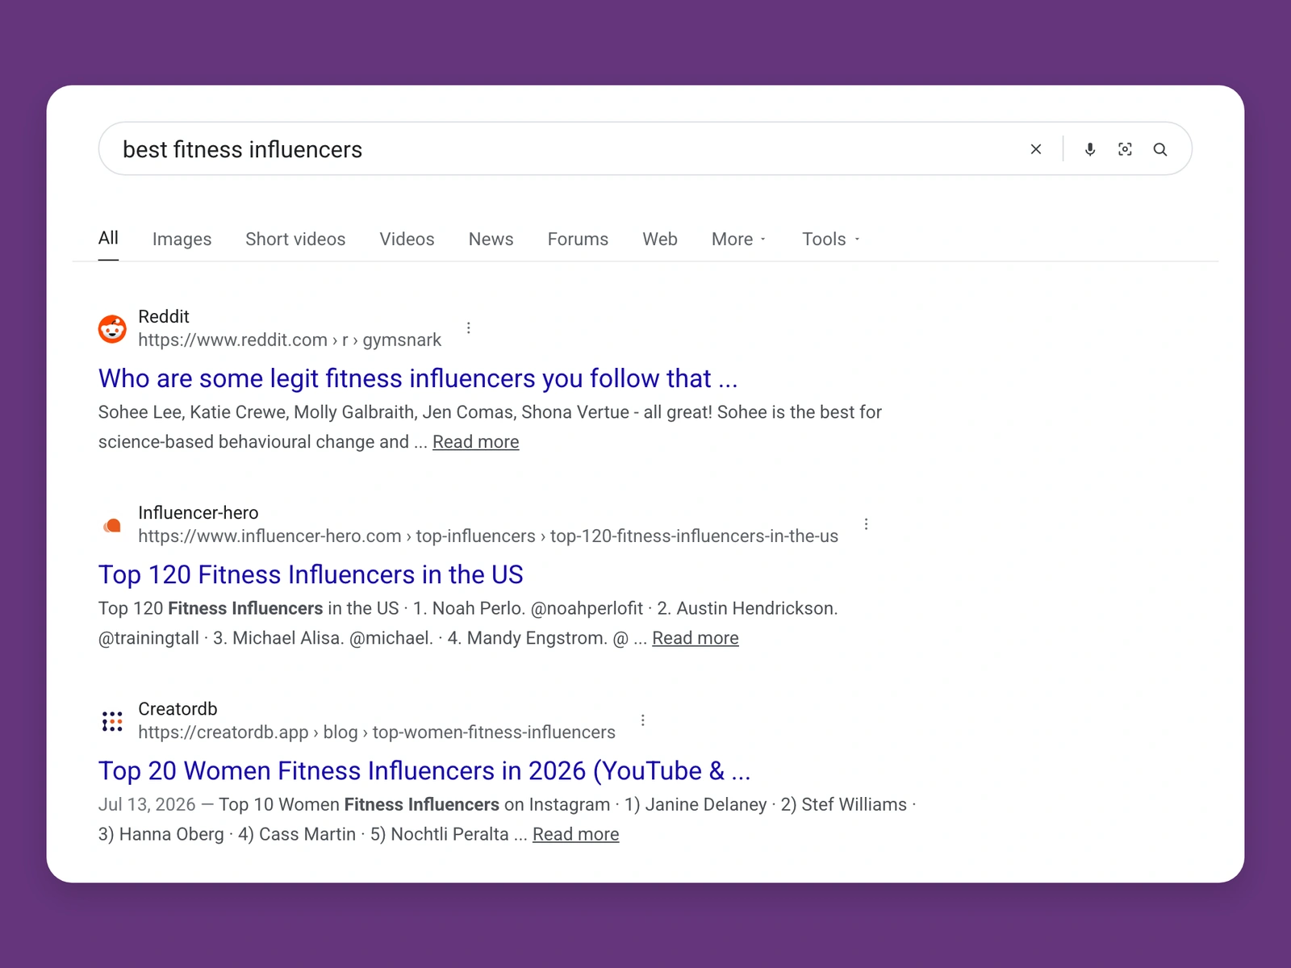
Task: Select the Forums tab
Action: [x=578, y=240]
